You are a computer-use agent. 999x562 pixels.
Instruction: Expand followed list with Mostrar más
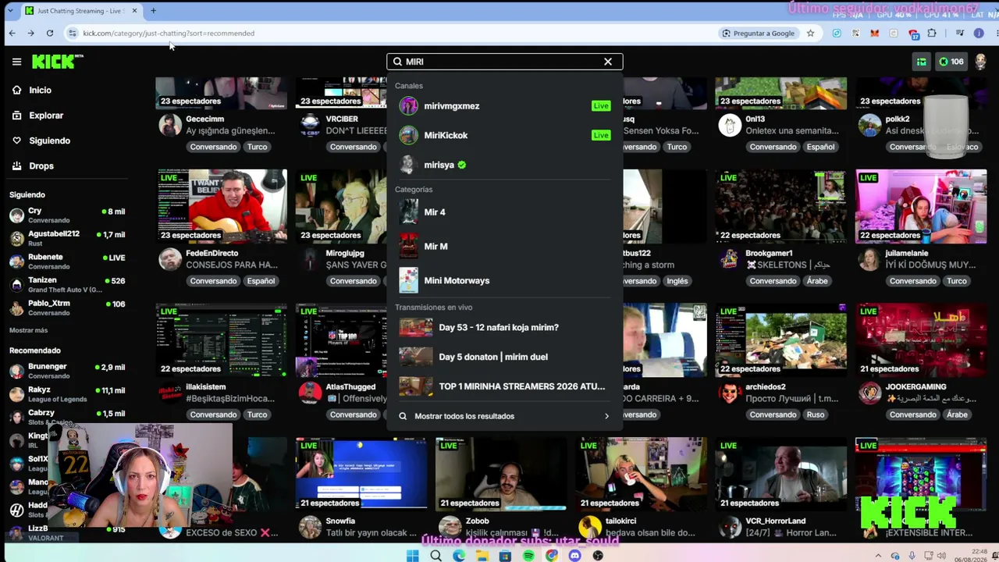pos(29,330)
